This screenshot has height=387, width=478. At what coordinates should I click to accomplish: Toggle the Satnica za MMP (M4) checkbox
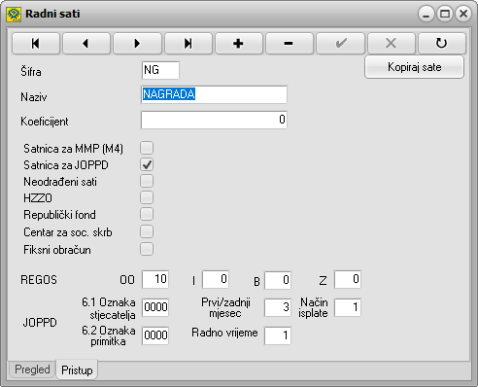(147, 148)
